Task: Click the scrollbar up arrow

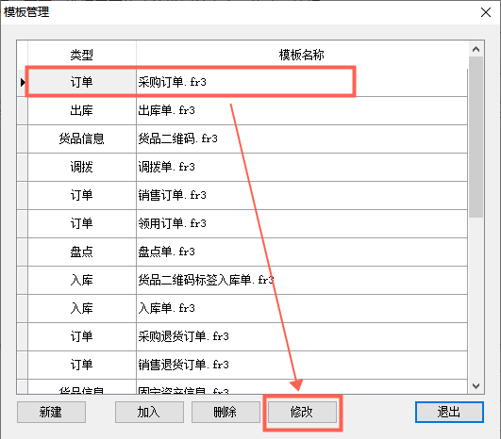Action: click(x=476, y=49)
